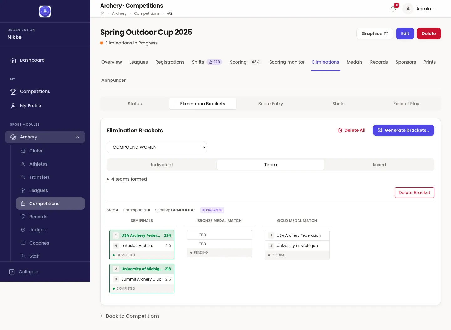
Task: Open Graphics in new window
Action: 375,34
